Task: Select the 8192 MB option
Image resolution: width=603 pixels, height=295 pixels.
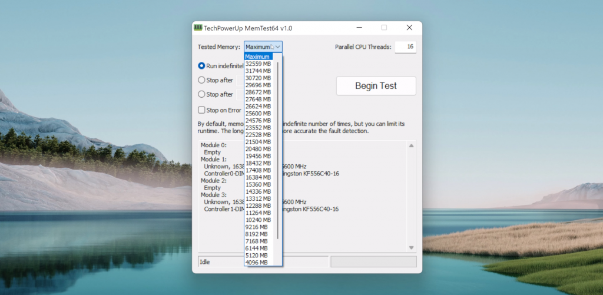Action: click(258, 234)
